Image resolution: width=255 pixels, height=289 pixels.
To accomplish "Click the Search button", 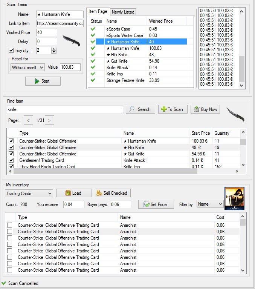I will pos(140,109).
